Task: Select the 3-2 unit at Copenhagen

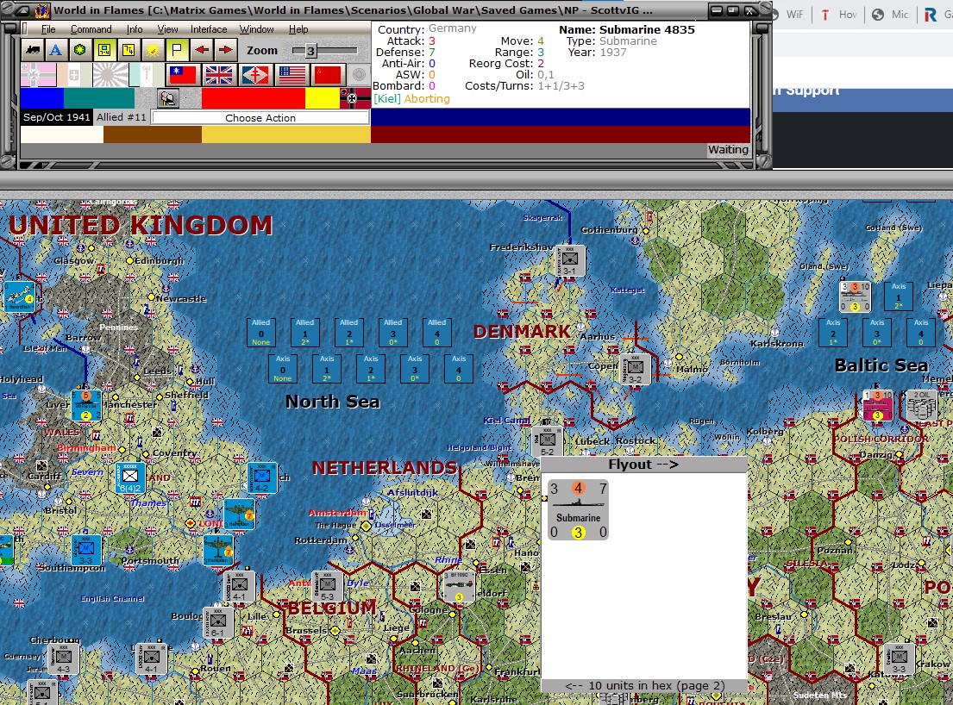Action: (635, 369)
